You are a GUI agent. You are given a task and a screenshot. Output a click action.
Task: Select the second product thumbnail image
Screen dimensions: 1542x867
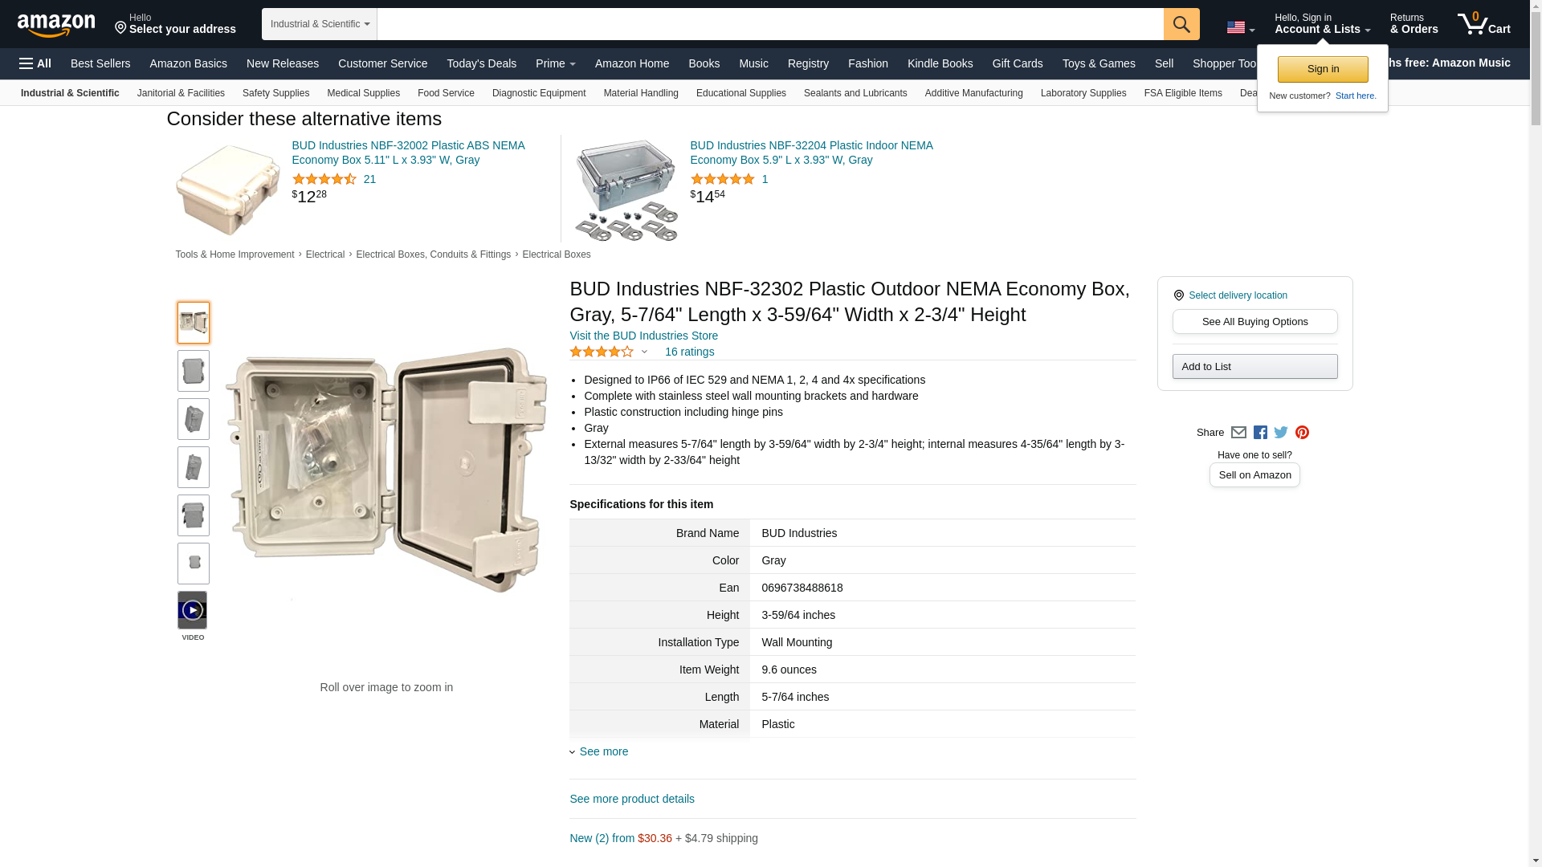point(194,371)
